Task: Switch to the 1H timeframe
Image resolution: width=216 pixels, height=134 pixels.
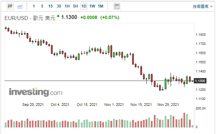Action: coord(67,6)
